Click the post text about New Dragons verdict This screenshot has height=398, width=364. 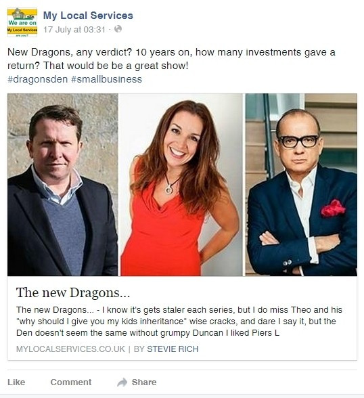tap(171, 59)
